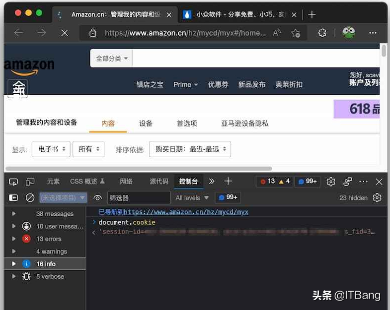Expand the 10 user messages group
The height and width of the screenshot is (310, 390).
pyautogui.click(x=14, y=226)
